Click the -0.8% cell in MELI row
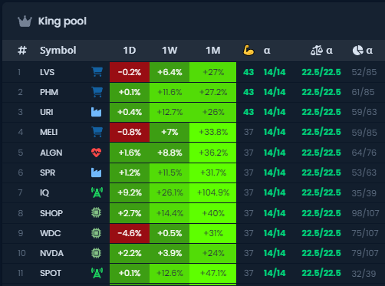This screenshot has height=286, width=385. click(x=130, y=132)
